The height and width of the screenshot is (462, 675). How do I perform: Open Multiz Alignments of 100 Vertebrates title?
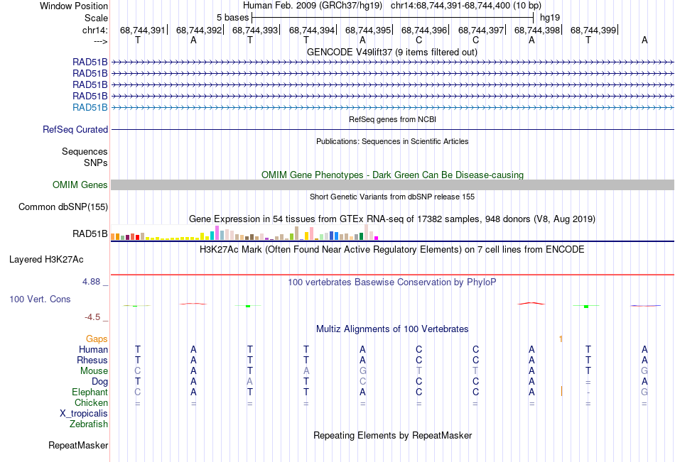pyautogui.click(x=392, y=329)
